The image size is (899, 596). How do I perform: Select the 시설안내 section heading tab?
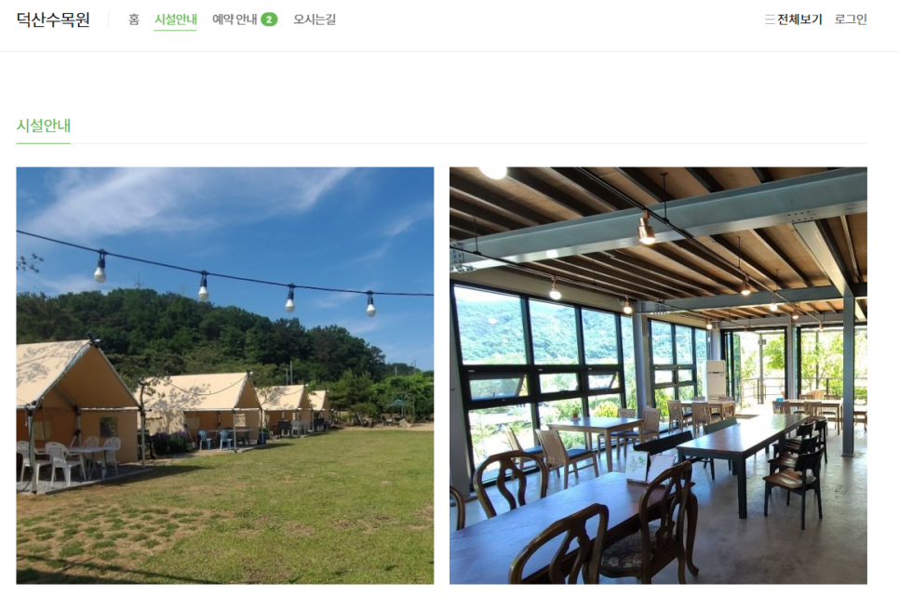point(44,126)
